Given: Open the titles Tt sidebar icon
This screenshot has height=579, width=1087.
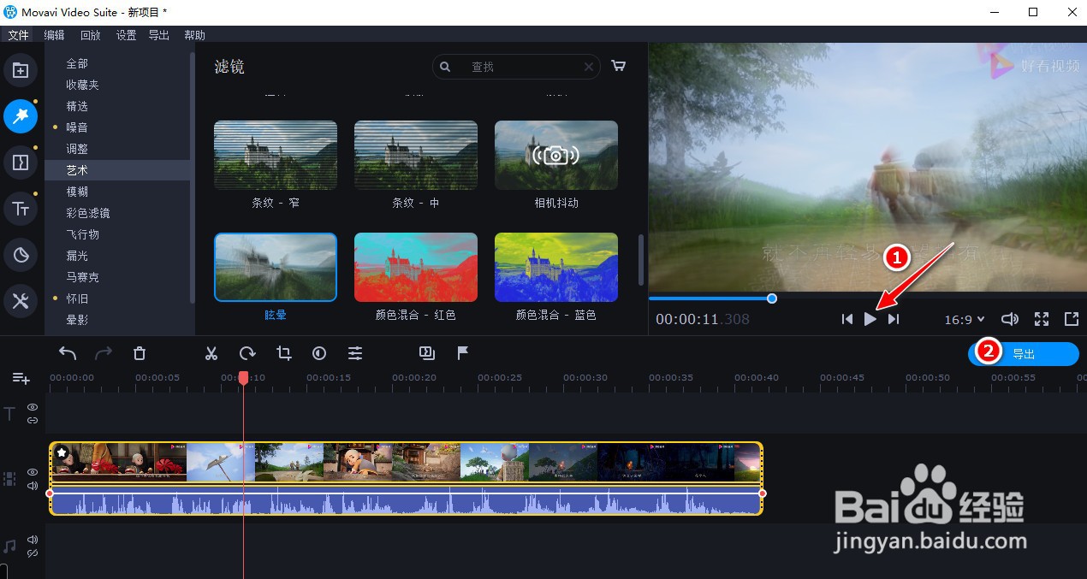Looking at the screenshot, I should tap(21, 208).
